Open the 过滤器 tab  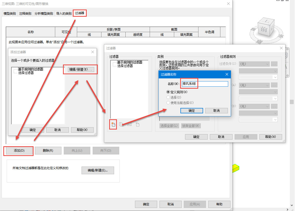tap(79, 13)
